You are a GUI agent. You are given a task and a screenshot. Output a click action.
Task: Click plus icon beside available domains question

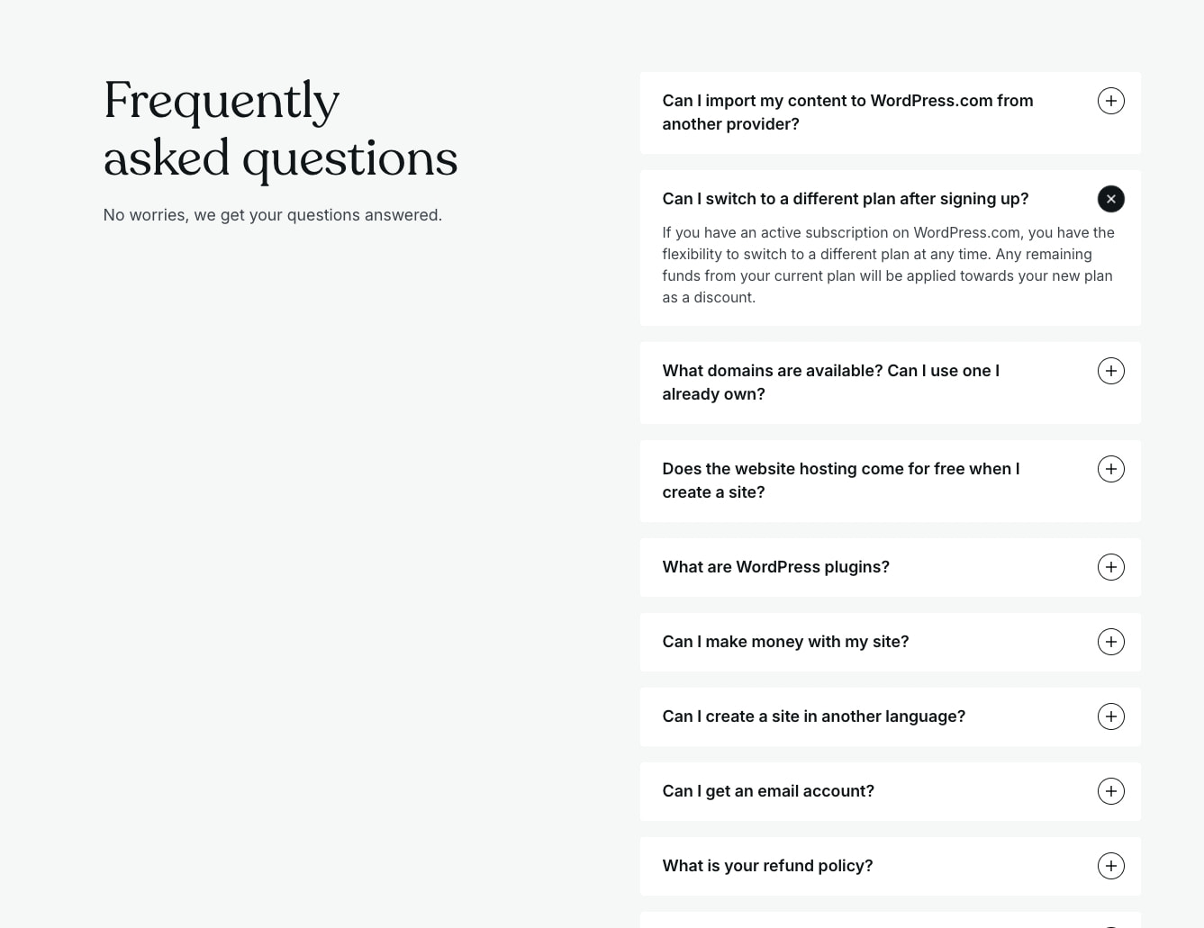1110,371
